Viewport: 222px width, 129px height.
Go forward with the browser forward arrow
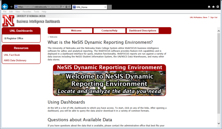point(11,7)
